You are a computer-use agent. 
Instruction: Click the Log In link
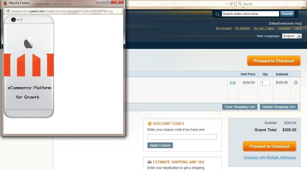point(298,28)
